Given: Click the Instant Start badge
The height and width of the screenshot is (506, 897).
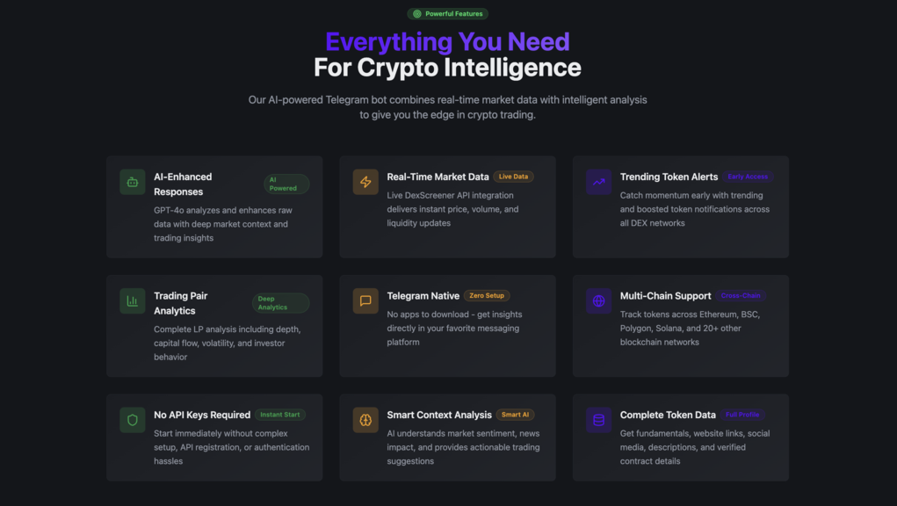Looking at the screenshot, I should (x=279, y=415).
